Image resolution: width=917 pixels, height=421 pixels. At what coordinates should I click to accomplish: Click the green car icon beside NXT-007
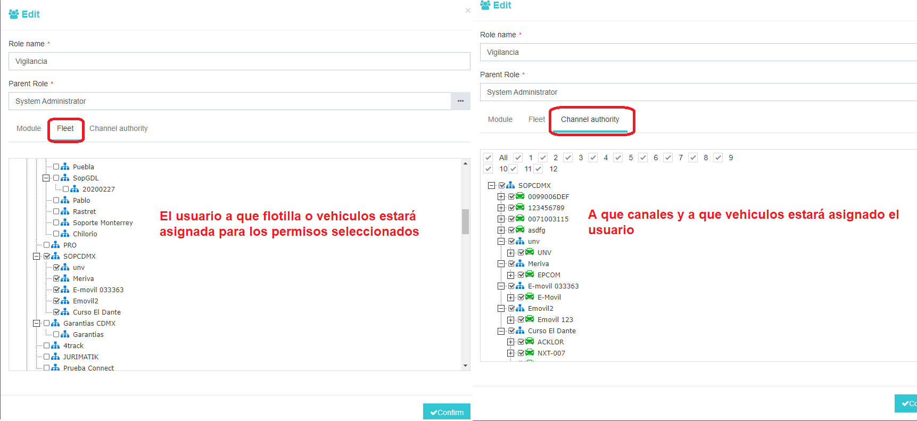(530, 353)
